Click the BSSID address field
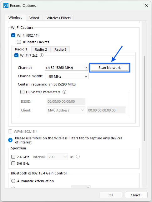 pos(66,101)
